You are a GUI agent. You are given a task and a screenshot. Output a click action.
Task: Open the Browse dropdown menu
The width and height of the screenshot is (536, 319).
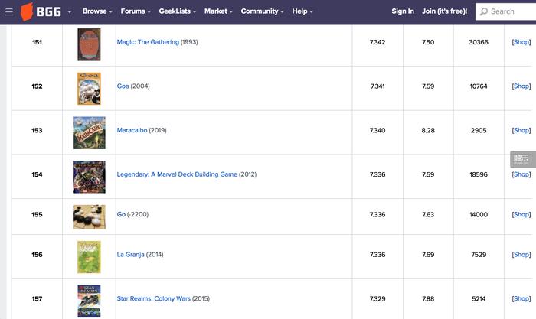click(97, 11)
